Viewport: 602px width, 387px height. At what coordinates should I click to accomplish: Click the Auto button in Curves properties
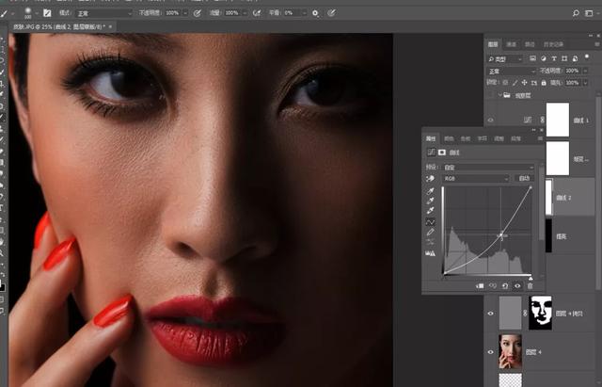click(524, 178)
